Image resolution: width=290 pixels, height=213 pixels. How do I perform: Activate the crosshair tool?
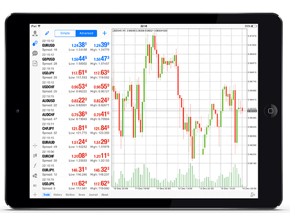[35, 146]
